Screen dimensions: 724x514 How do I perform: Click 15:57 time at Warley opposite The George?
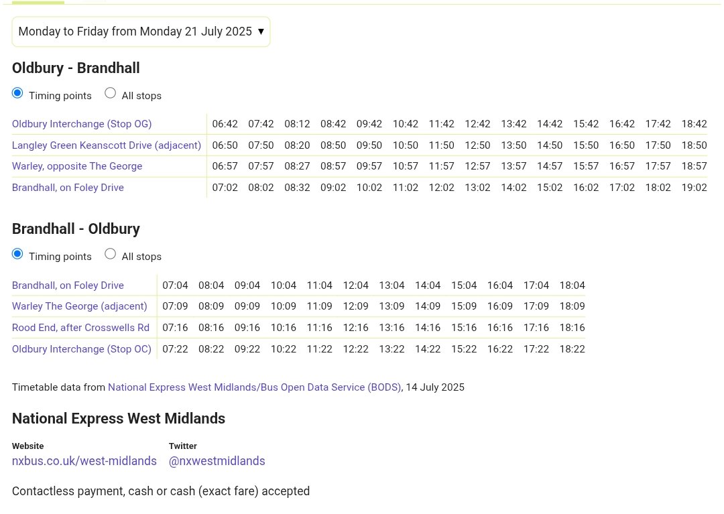586,166
